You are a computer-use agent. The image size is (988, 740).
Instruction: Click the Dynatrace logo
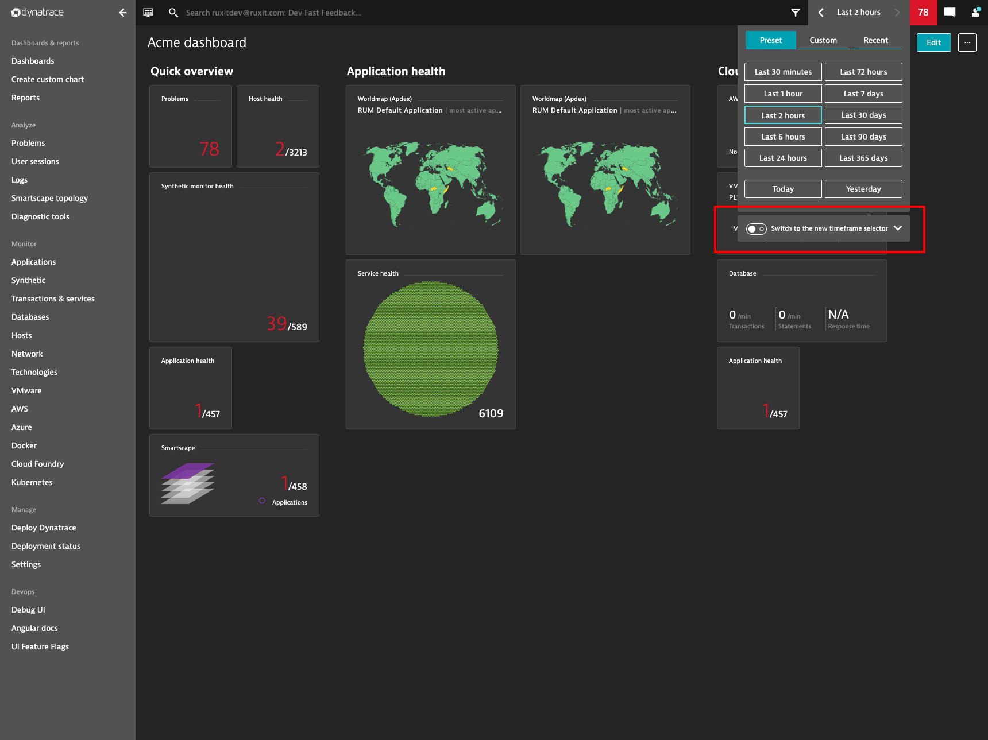[x=37, y=12]
